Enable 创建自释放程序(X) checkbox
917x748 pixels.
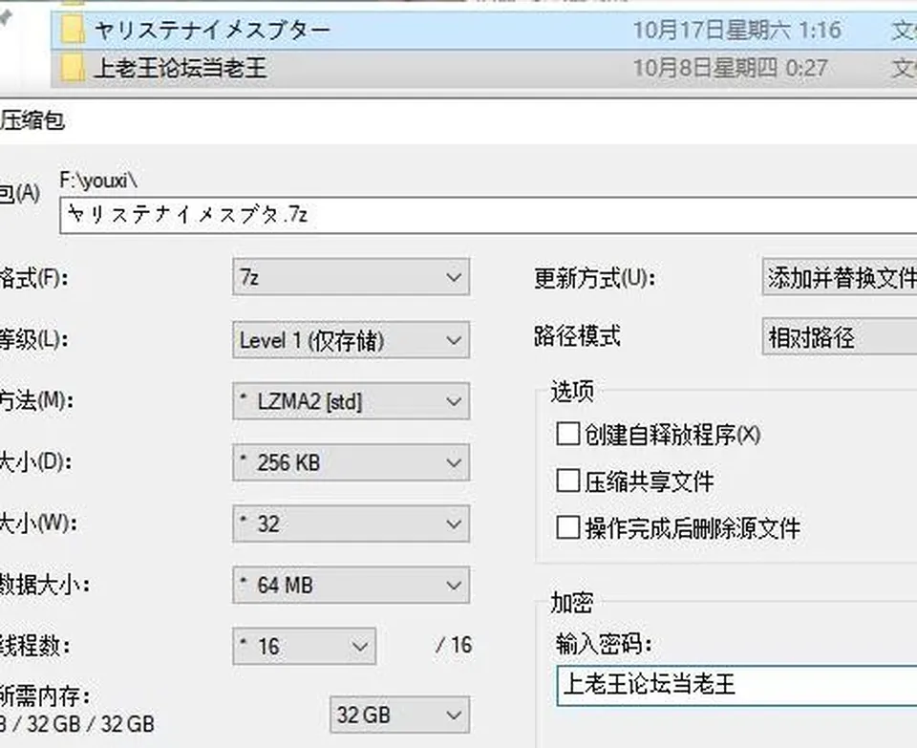567,435
